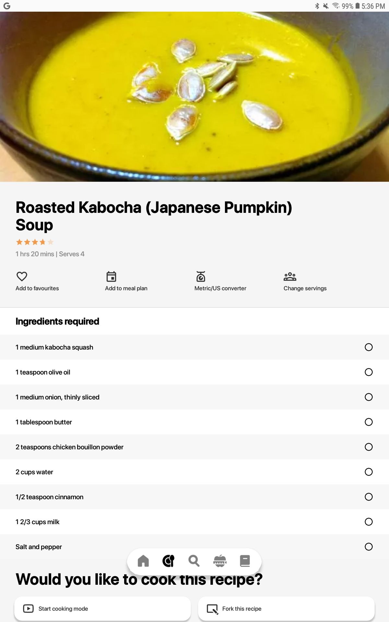Open the Metric/US converter scale icon

pyautogui.click(x=201, y=276)
